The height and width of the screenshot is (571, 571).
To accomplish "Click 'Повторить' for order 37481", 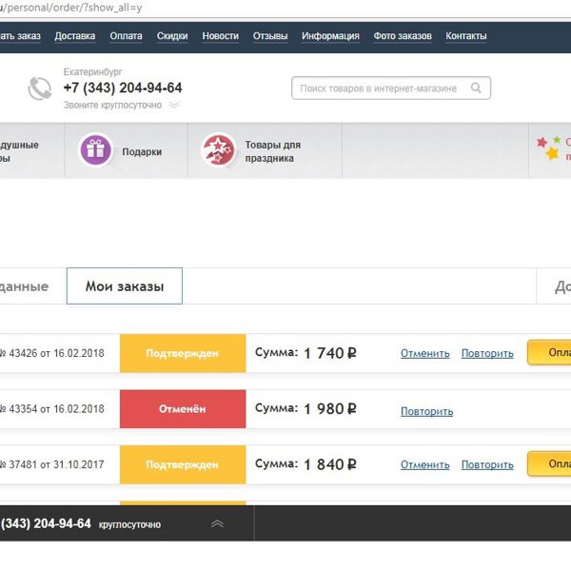I will 487,464.
